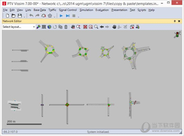Open graphic parameters wrench icon
184x136 pixels.
[x=38, y=27]
